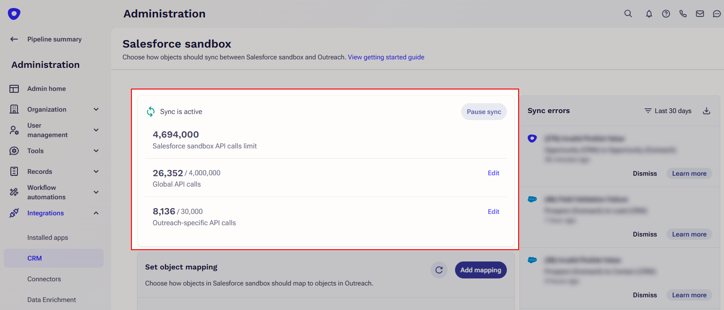Screen dimensions: 724x310
Task: Dismiss the second sync error
Action: [x=645, y=234]
